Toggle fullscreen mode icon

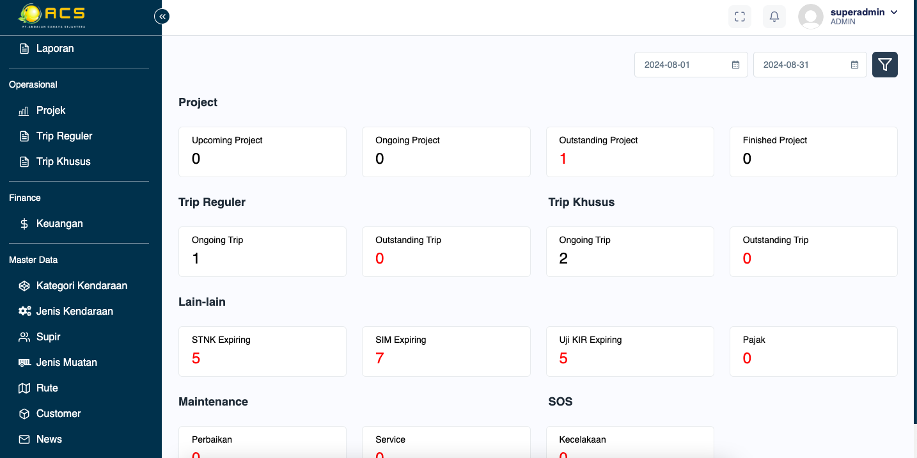tap(740, 17)
